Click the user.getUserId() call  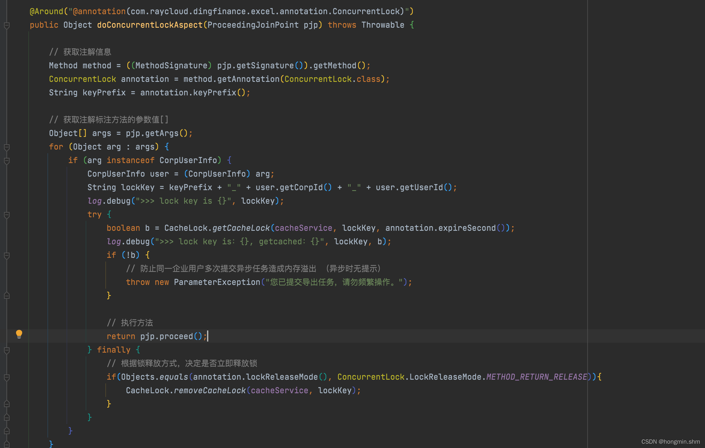pyautogui.click(x=414, y=187)
